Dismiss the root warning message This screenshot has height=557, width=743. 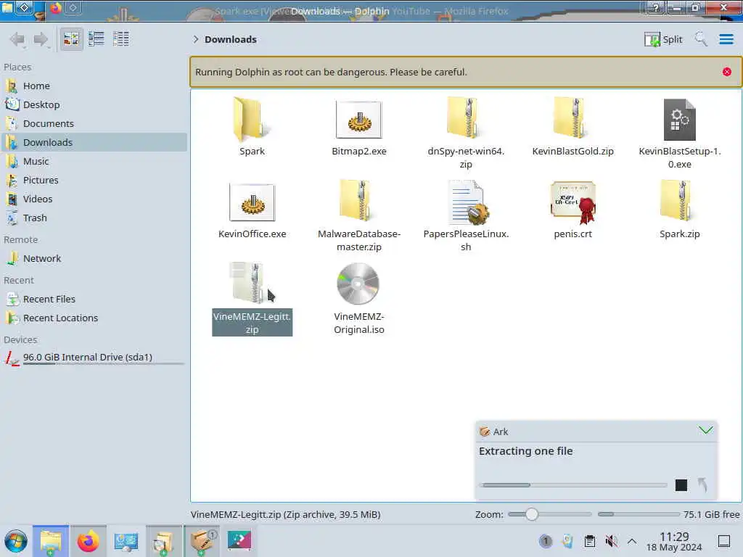pyautogui.click(x=726, y=72)
